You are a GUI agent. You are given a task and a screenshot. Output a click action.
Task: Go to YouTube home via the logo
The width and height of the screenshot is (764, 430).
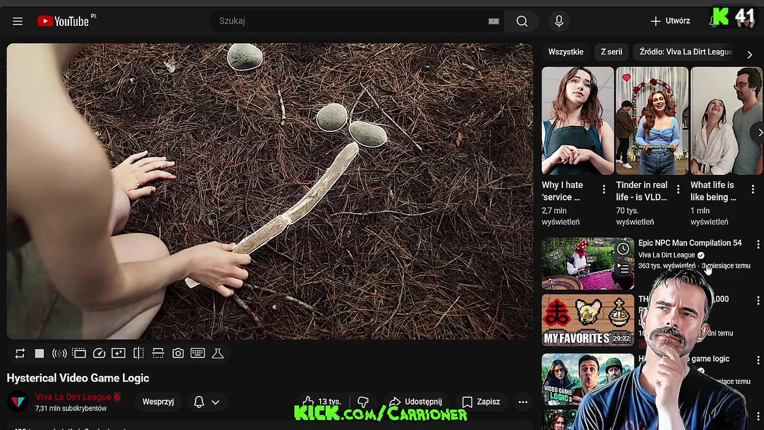63,21
